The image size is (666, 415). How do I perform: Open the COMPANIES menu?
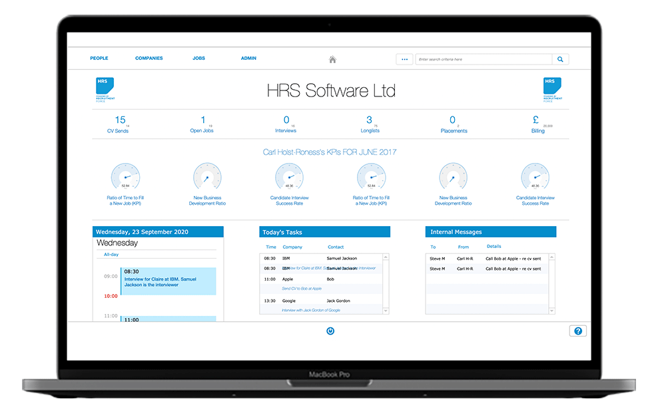click(149, 59)
